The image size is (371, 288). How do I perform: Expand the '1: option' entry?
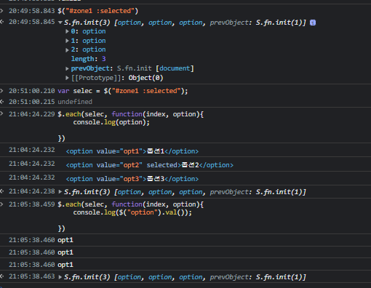pos(67,41)
